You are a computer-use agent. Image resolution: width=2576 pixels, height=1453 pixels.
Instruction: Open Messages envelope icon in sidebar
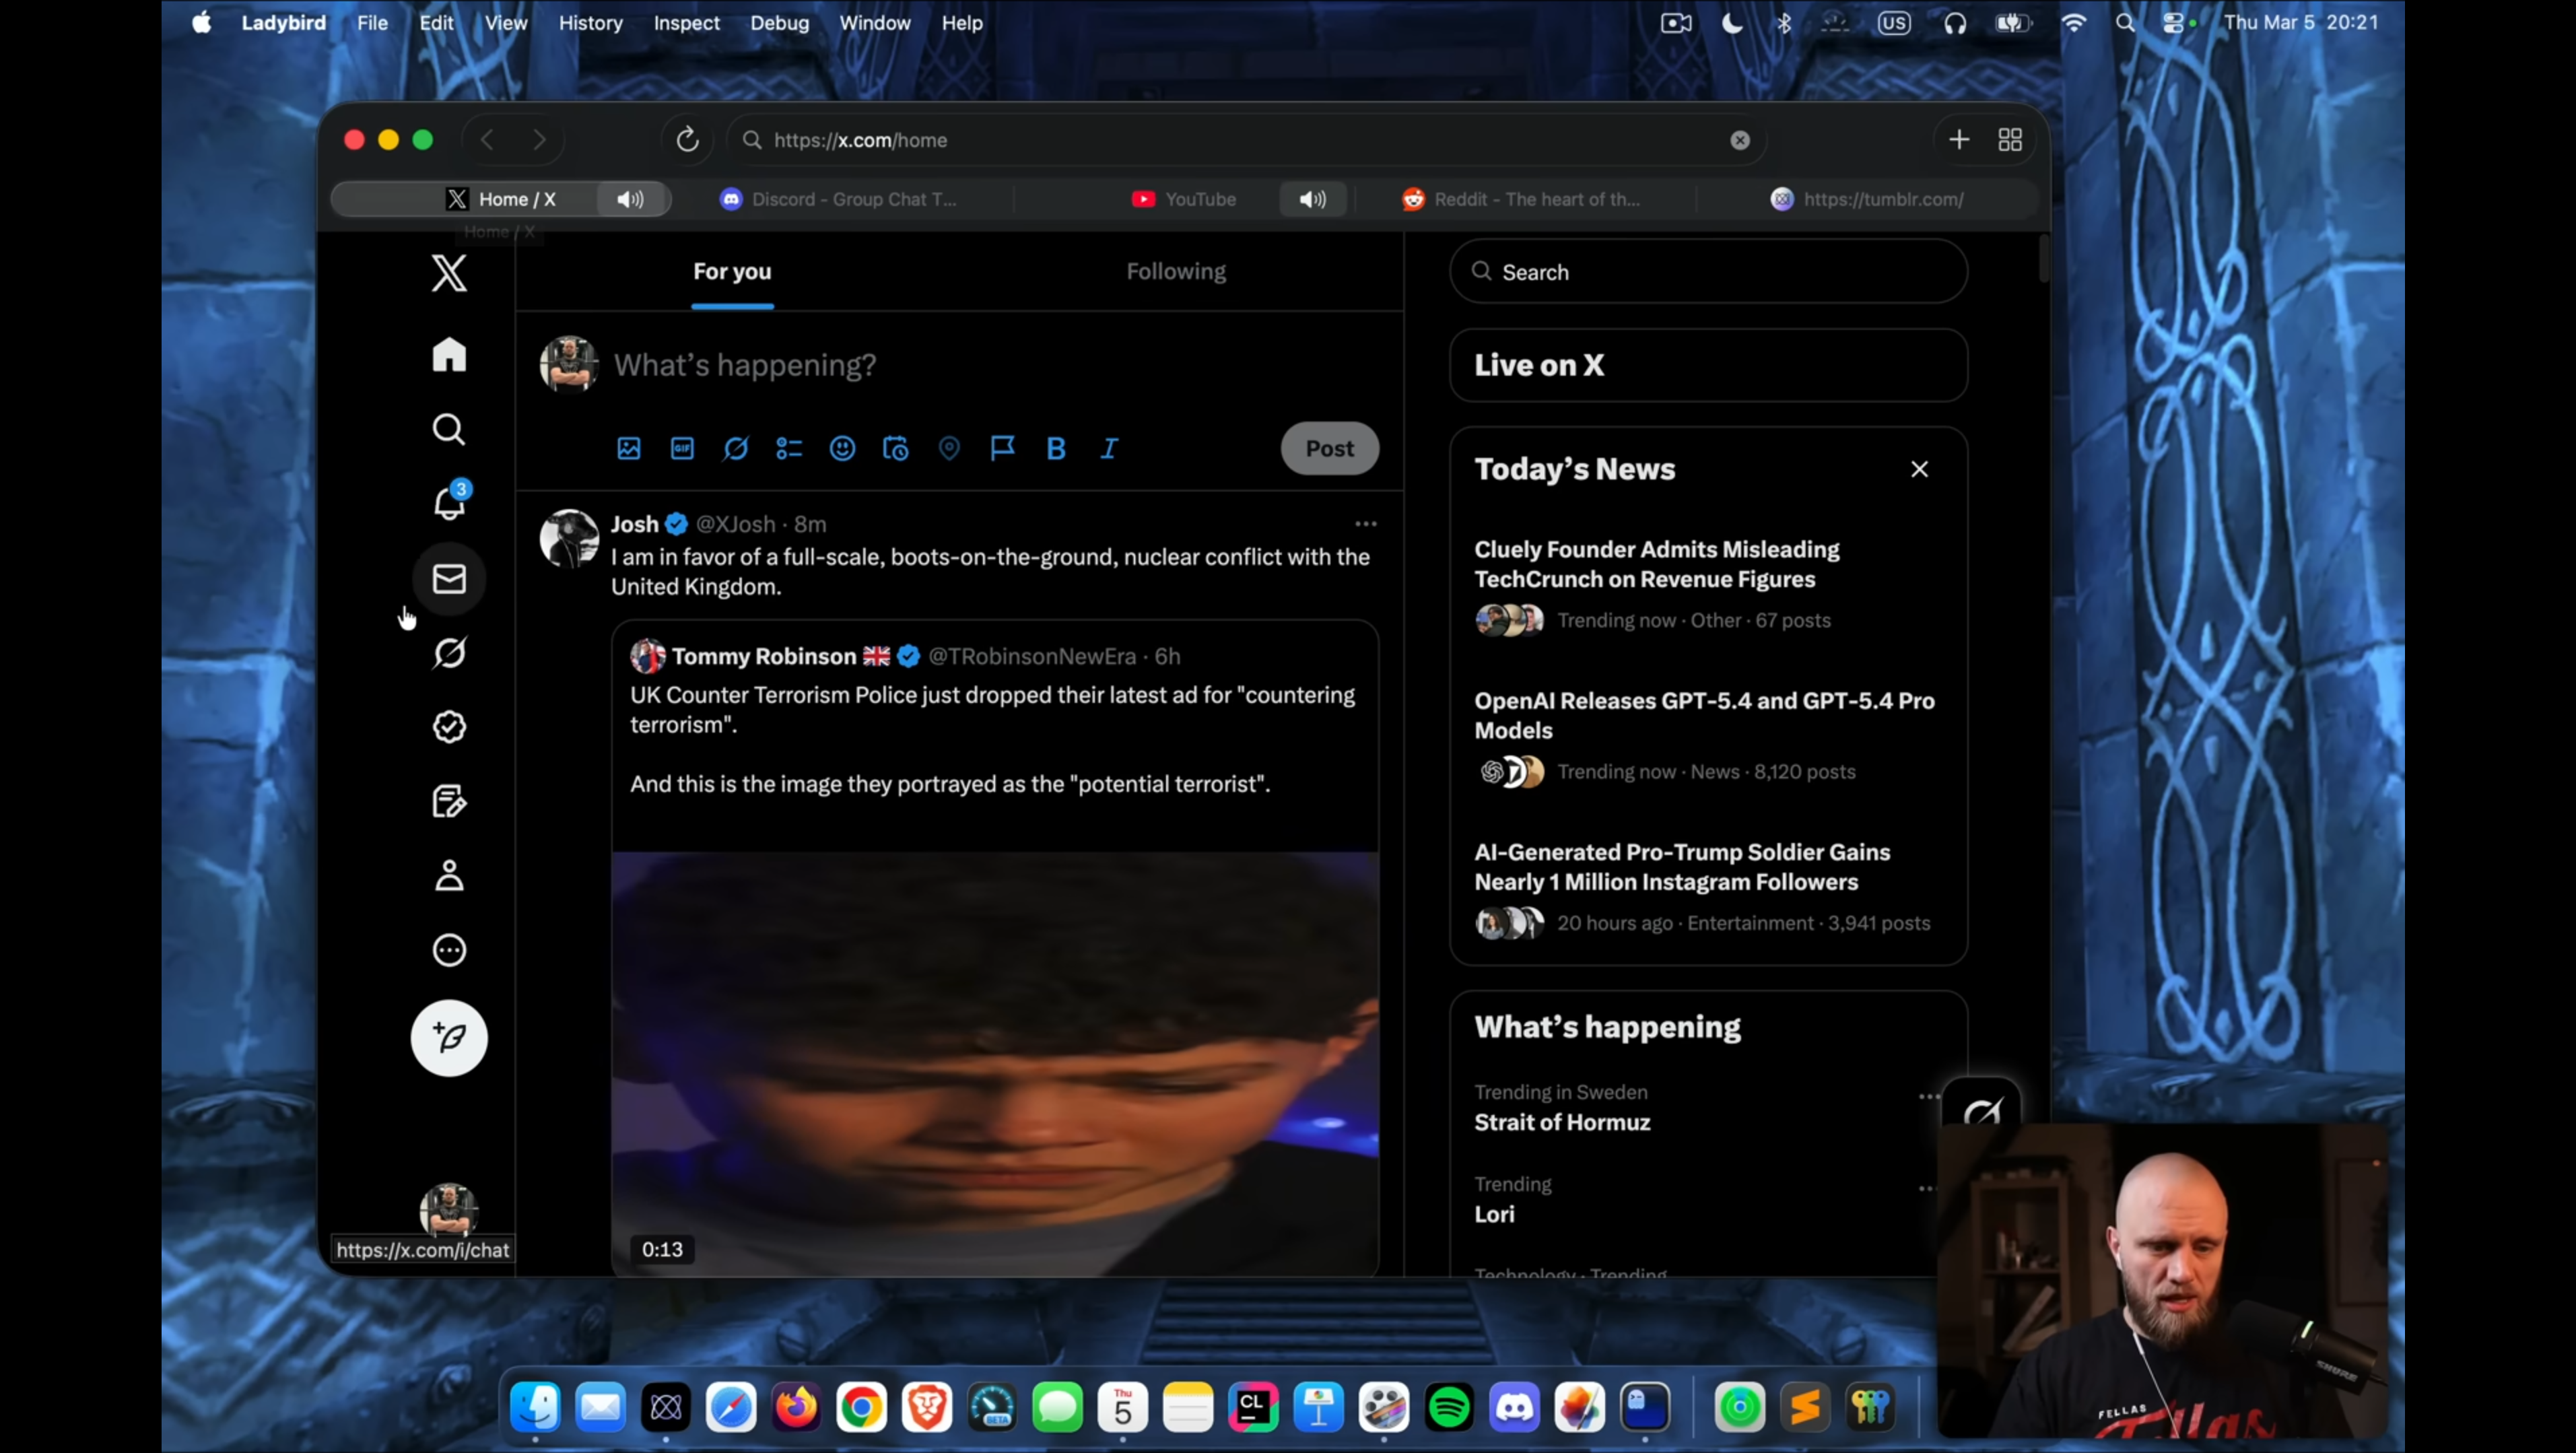click(x=449, y=579)
